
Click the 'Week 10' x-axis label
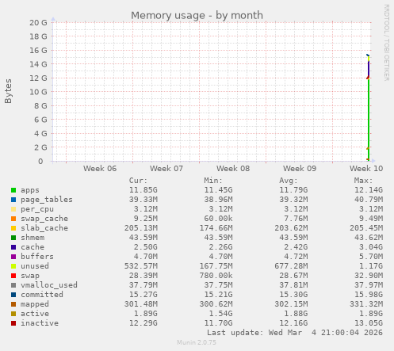tap(366, 169)
